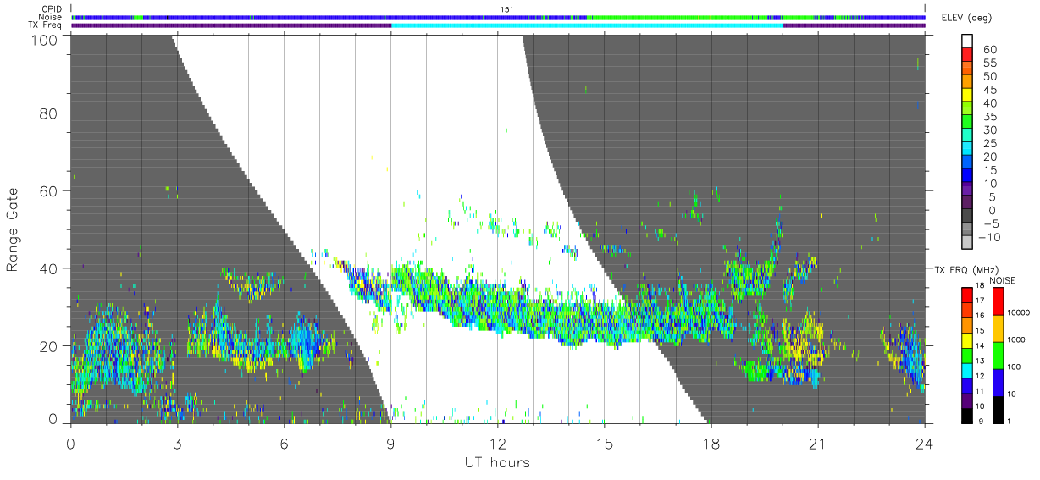Click the red top swatch of TX FRQ colorbar

click(x=967, y=295)
